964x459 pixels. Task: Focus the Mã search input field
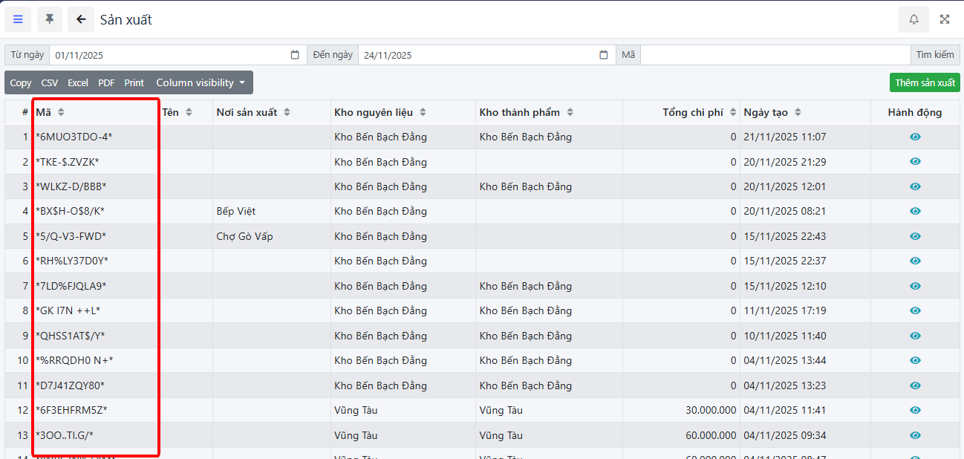[x=775, y=55]
